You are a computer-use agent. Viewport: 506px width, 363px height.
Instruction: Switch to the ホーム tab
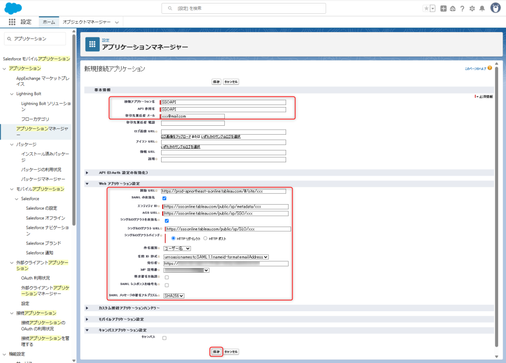pos(49,22)
